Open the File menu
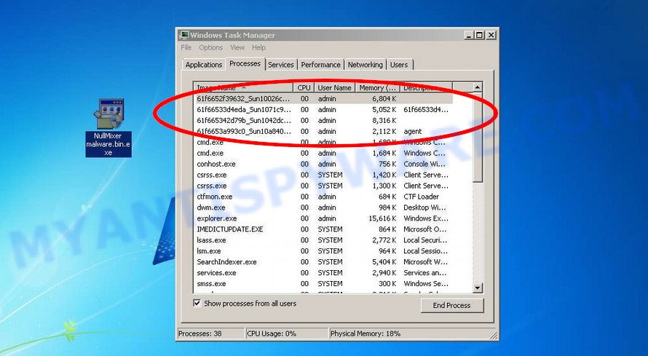The width and height of the screenshot is (648, 356). [x=186, y=47]
